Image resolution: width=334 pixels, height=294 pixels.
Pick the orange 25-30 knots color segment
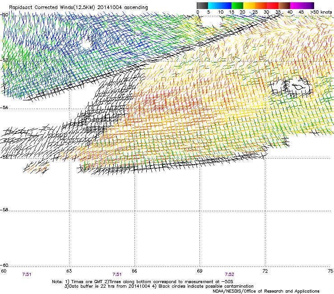tap(261, 5)
